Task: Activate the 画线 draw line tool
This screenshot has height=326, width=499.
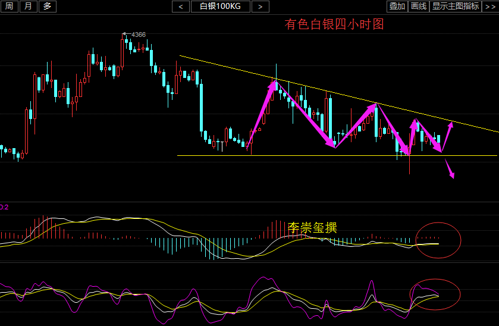Action: [419, 7]
